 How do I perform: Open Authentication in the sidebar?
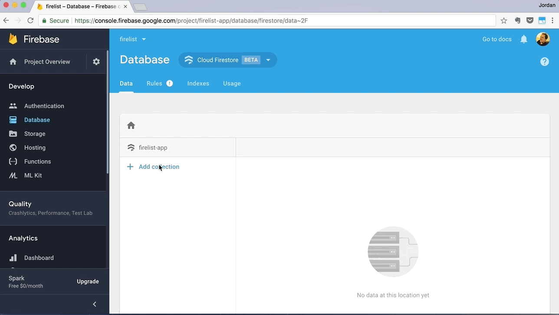(x=44, y=106)
